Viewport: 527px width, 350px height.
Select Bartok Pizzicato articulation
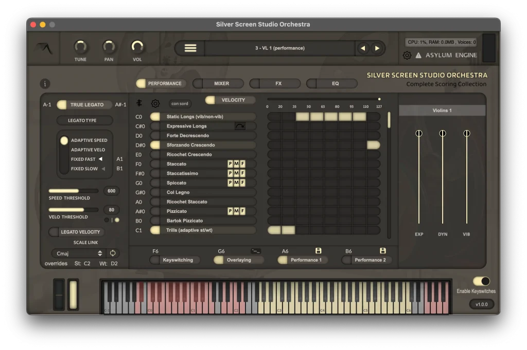coord(203,221)
